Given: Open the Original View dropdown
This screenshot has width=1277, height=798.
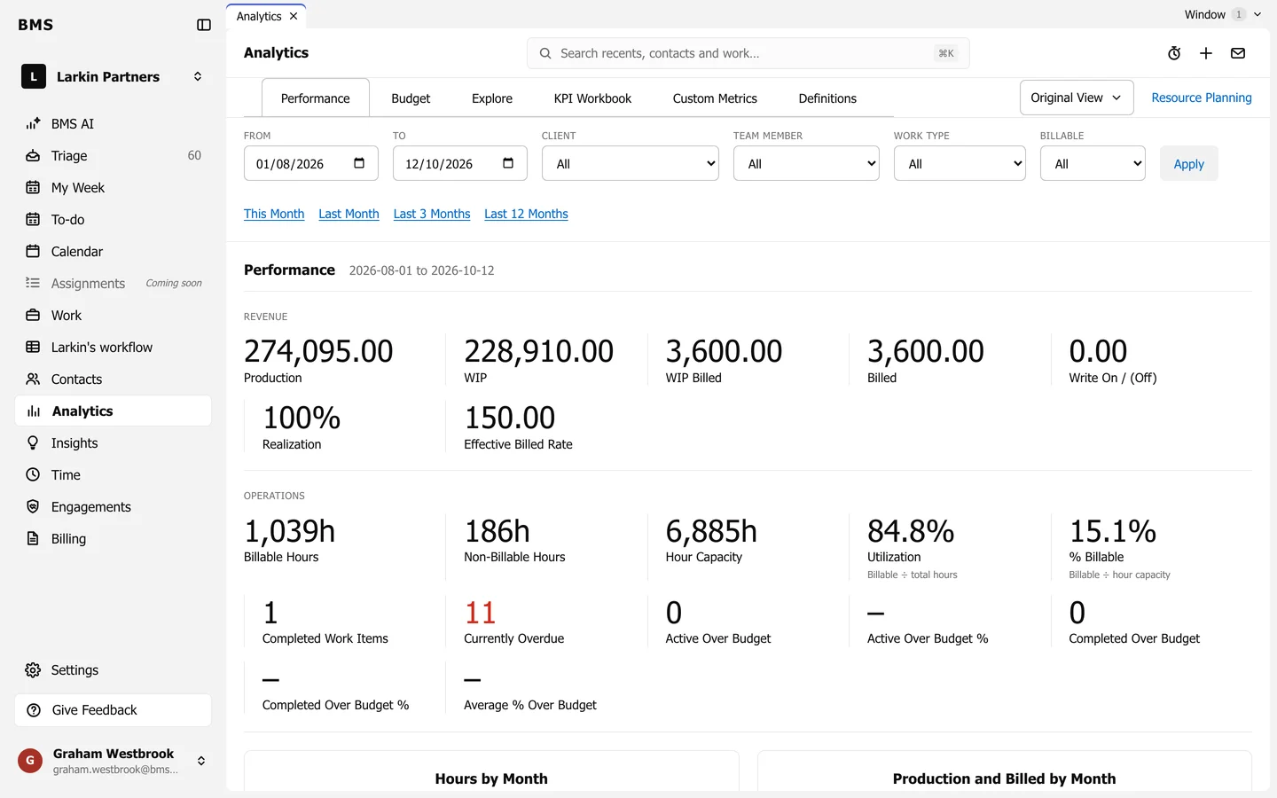Looking at the screenshot, I should 1077,98.
